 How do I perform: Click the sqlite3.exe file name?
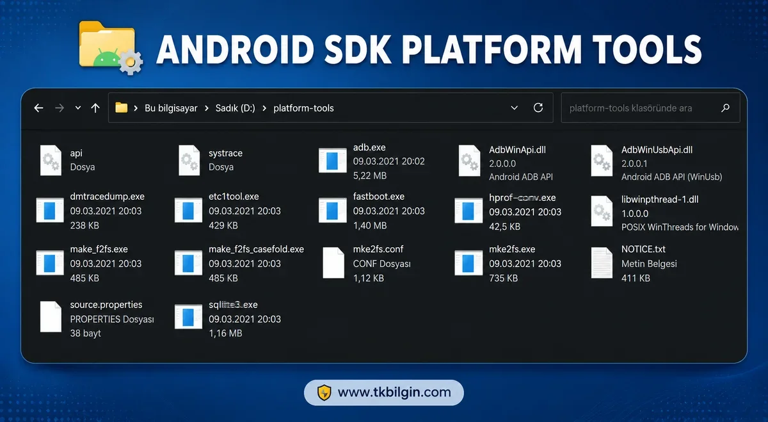click(x=233, y=305)
